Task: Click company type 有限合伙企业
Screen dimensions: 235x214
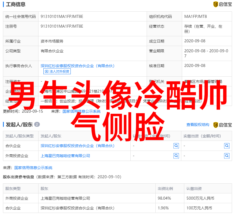Action: 52,51
